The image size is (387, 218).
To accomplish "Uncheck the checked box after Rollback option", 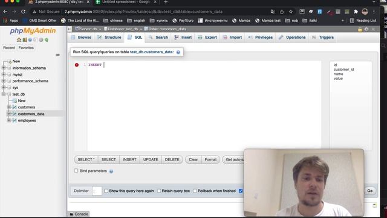I will pos(241,191).
